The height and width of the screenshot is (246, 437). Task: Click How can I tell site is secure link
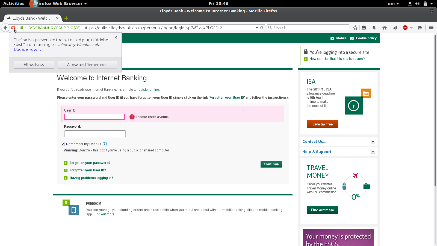(x=337, y=59)
